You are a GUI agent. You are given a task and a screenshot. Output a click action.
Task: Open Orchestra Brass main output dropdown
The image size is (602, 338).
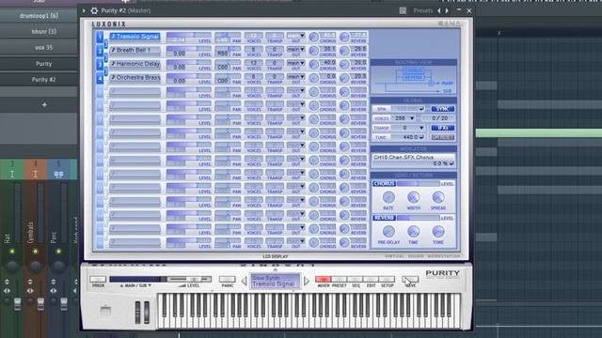pyautogui.click(x=295, y=77)
